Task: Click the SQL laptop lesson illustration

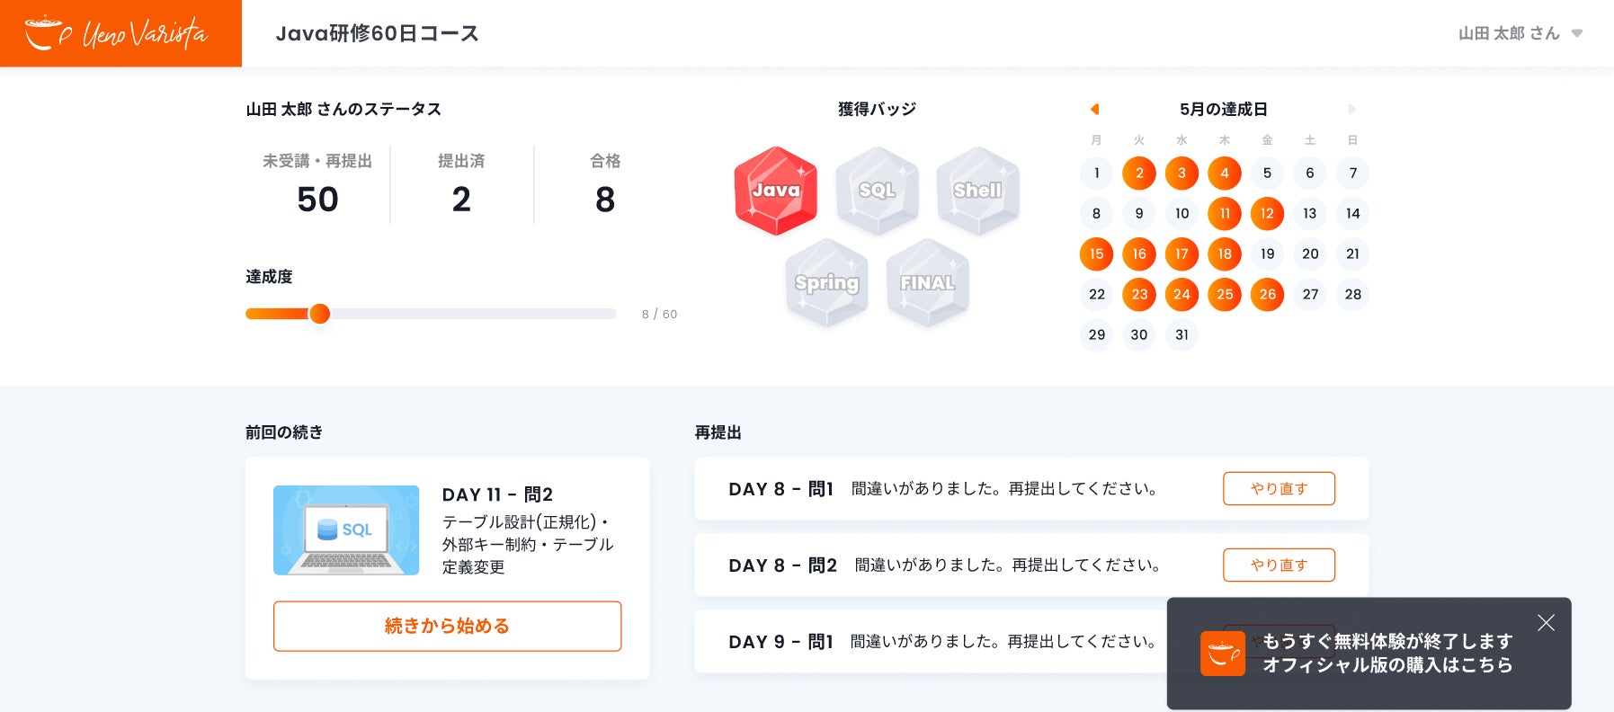Action: 346,530
